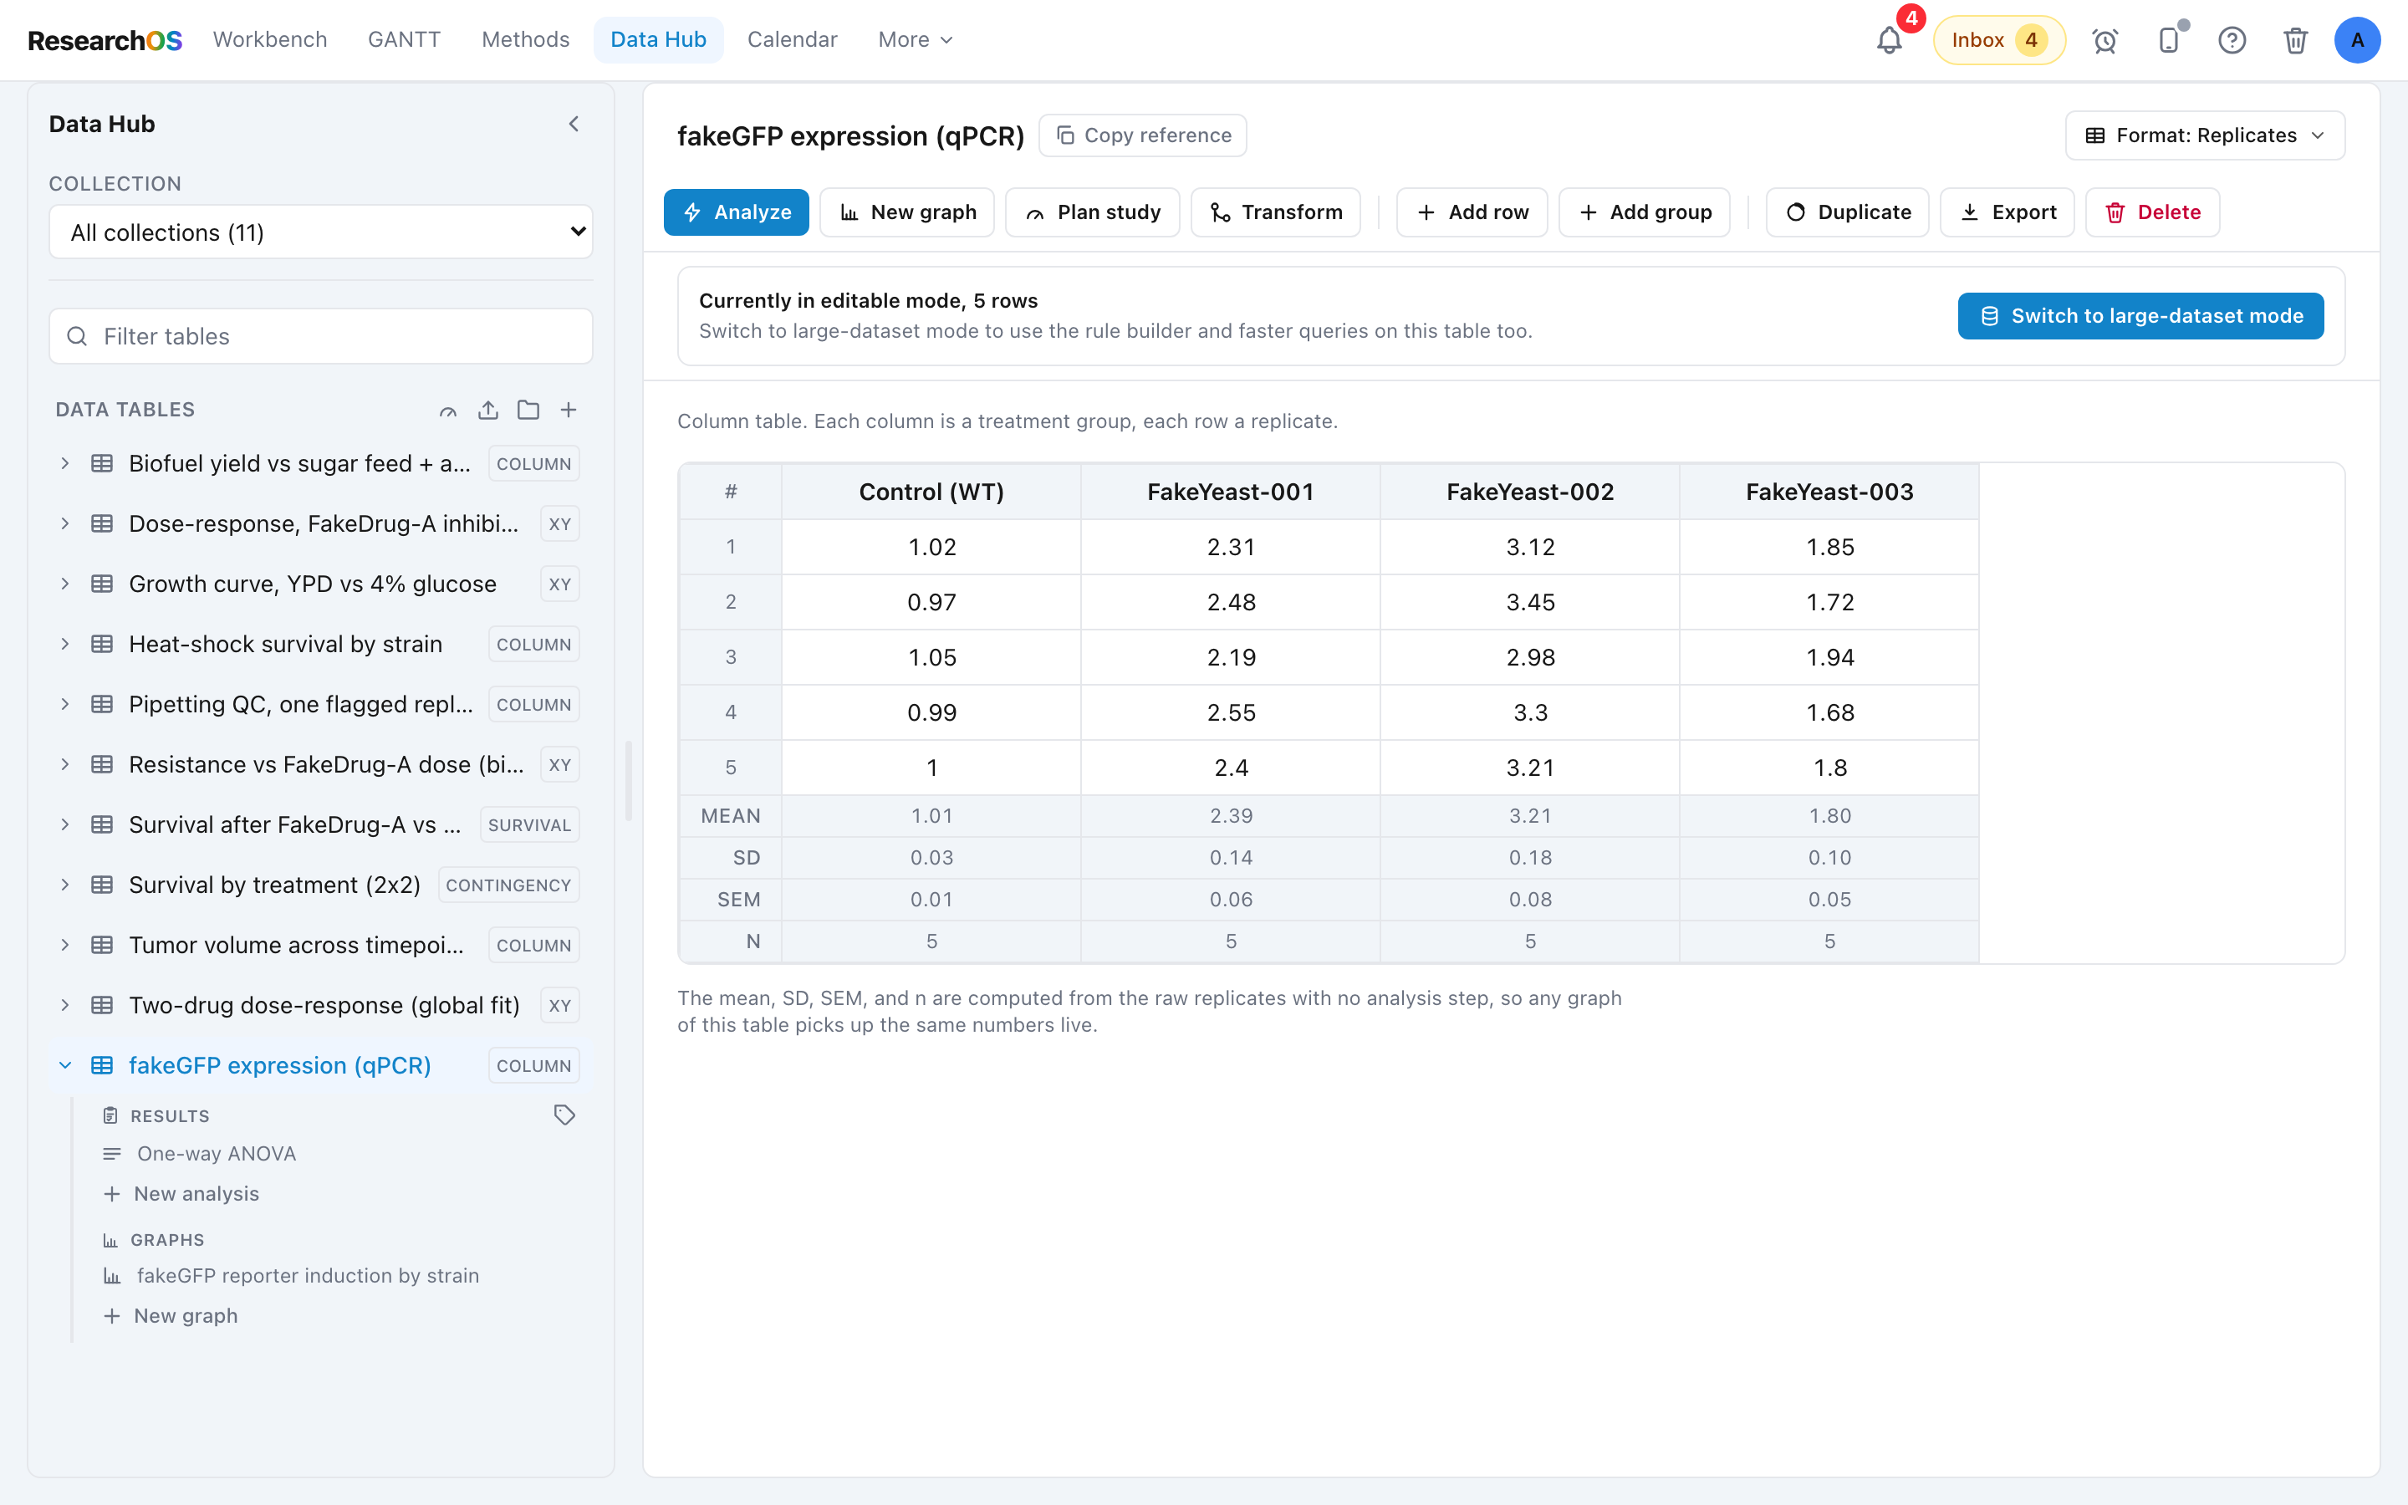Click the Transform button
This screenshot has width=2408, height=1505.
pyautogui.click(x=1274, y=212)
